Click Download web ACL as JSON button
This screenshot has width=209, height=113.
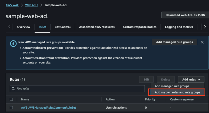pyautogui.click(x=185, y=15)
